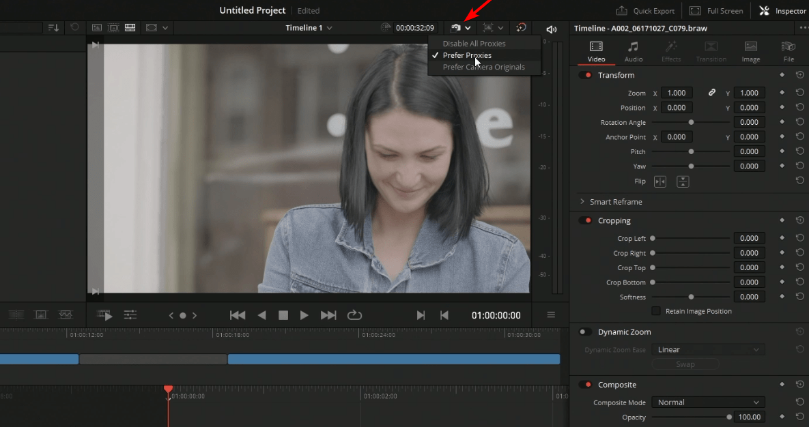Link Zoom X and Y values
Screen dimensions: 809x427
tap(712, 91)
